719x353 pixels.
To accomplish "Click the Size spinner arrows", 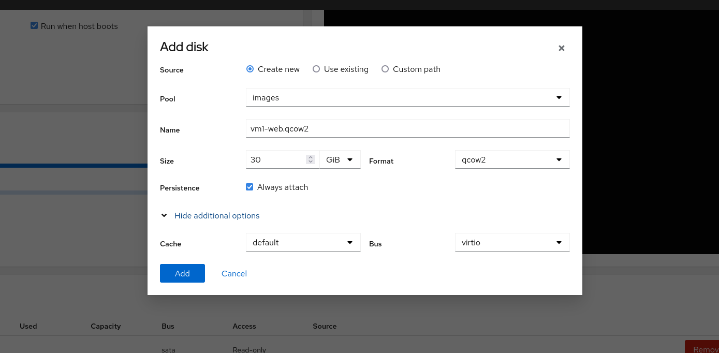I will 311,159.
